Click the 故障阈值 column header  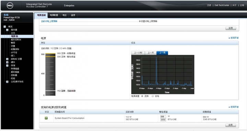207,112
